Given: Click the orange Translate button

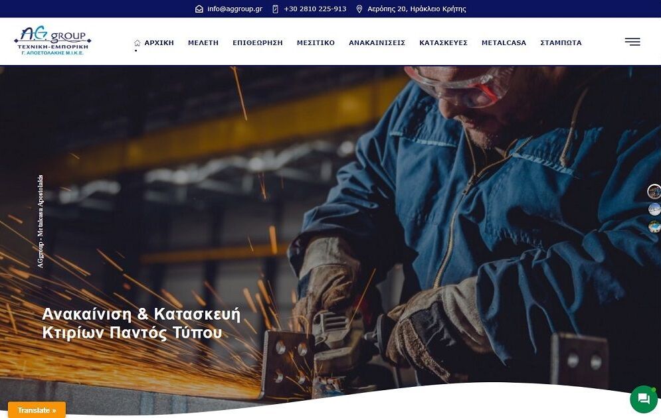Looking at the screenshot, I should [37, 410].
